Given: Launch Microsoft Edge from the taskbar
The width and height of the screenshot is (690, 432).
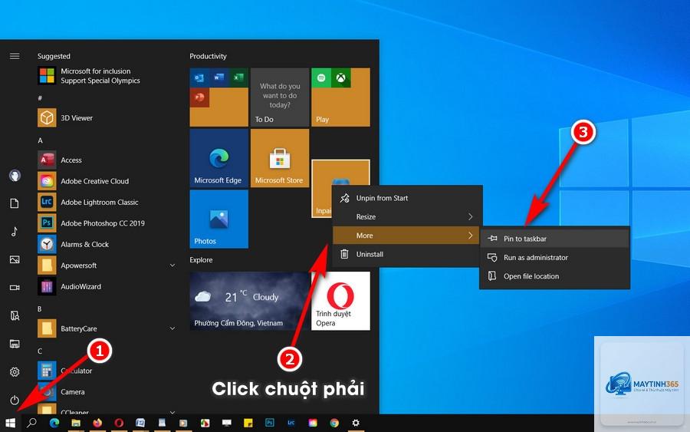Looking at the screenshot, I should (x=54, y=423).
